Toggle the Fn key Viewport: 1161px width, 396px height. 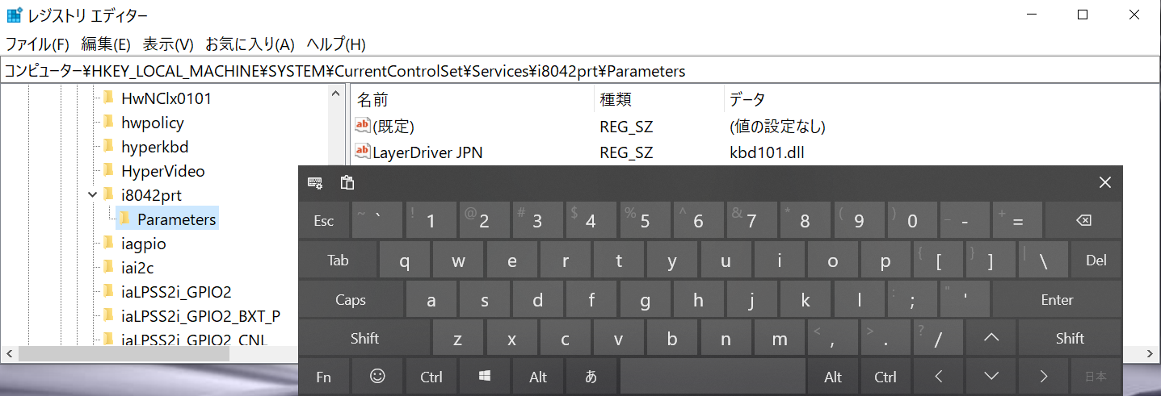click(x=324, y=377)
